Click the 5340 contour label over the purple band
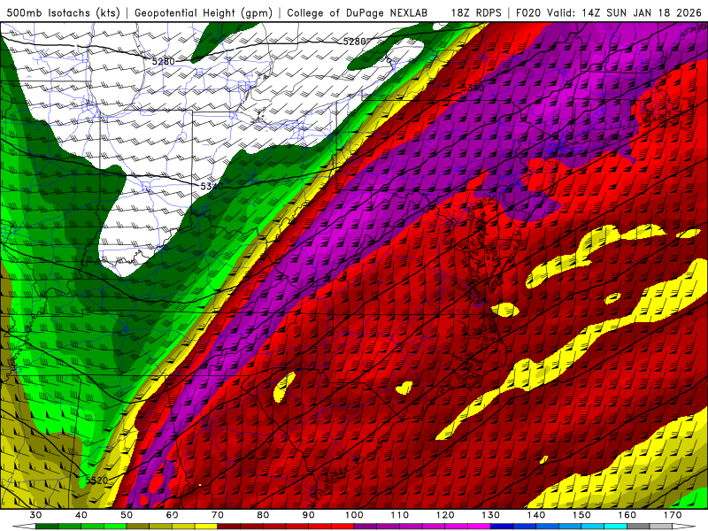The height and width of the screenshot is (531, 708). (473, 88)
